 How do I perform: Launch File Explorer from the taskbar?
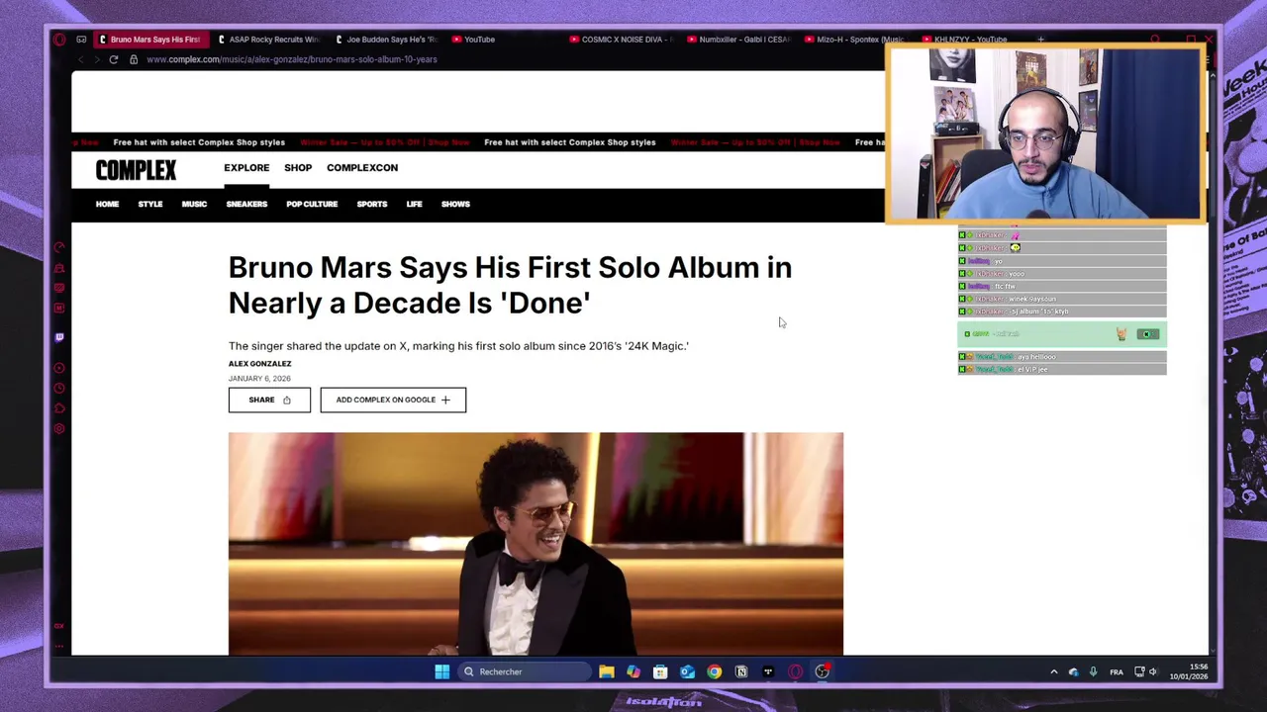[x=607, y=671]
